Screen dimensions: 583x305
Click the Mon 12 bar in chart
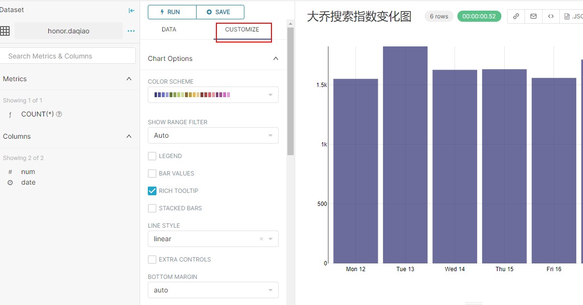[355, 171]
